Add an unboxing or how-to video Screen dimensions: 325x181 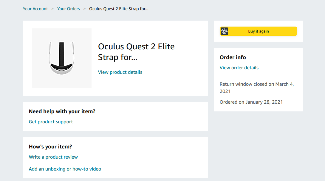pyautogui.click(x=65, y=169)
